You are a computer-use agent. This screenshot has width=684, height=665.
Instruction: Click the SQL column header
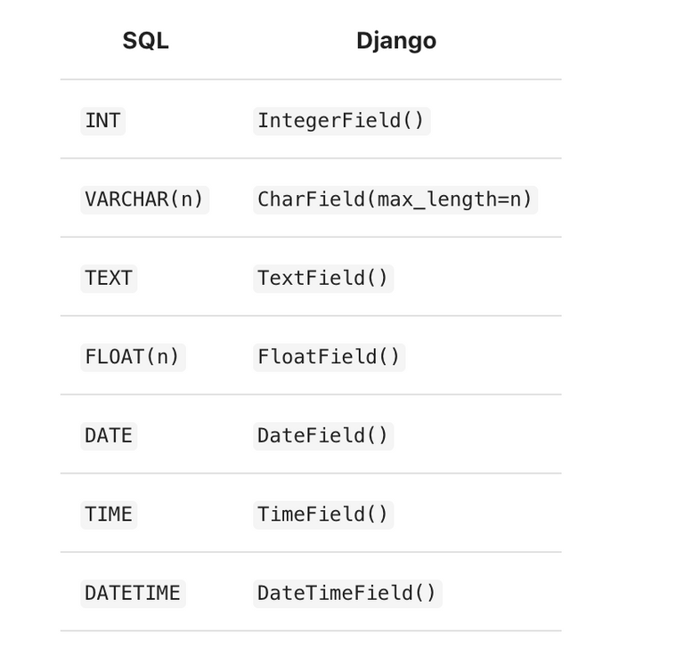[145, 41]
